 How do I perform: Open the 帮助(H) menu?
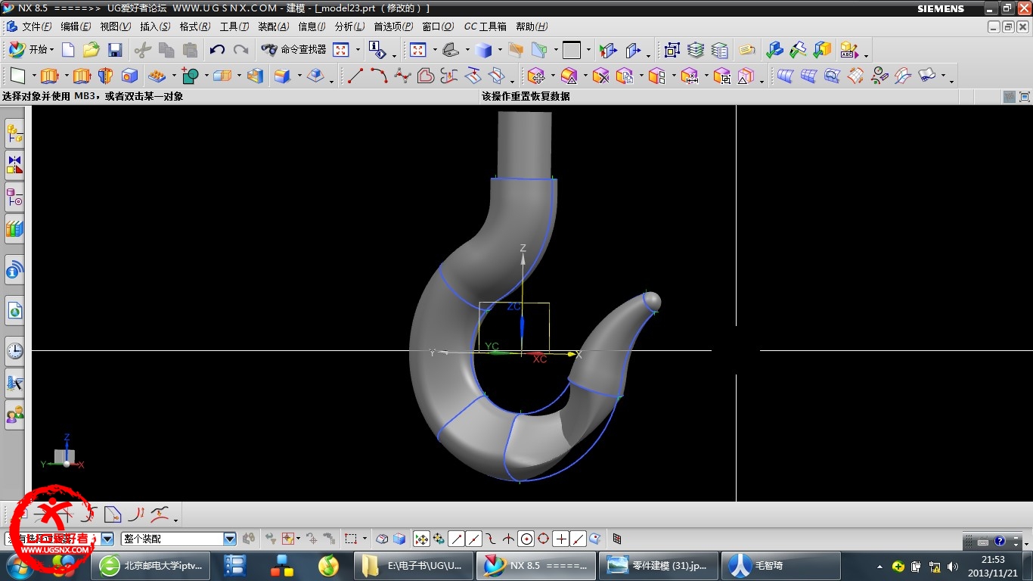[532, 26]
